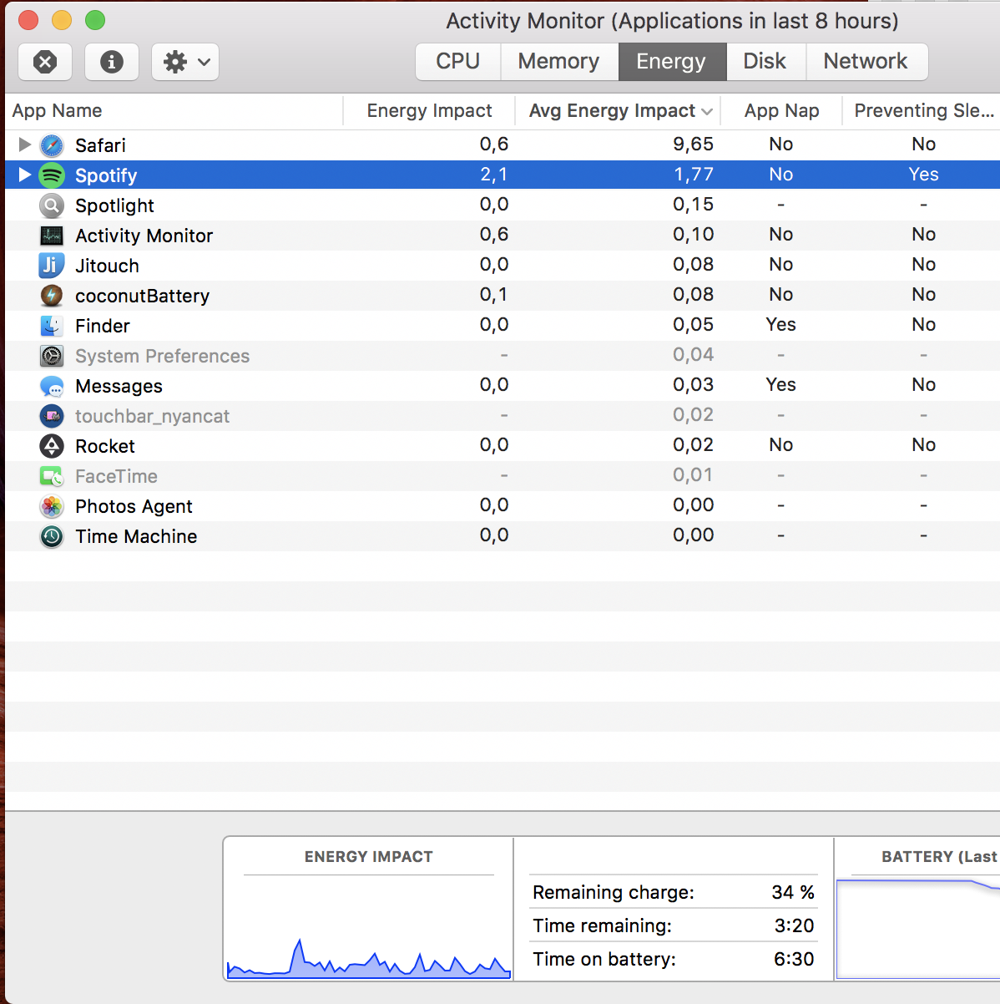Sort by App Name column header
Viewport: 1000px width, 1004px height.
174,111
